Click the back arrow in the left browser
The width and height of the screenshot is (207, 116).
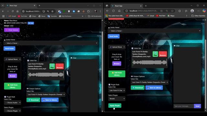3,11
